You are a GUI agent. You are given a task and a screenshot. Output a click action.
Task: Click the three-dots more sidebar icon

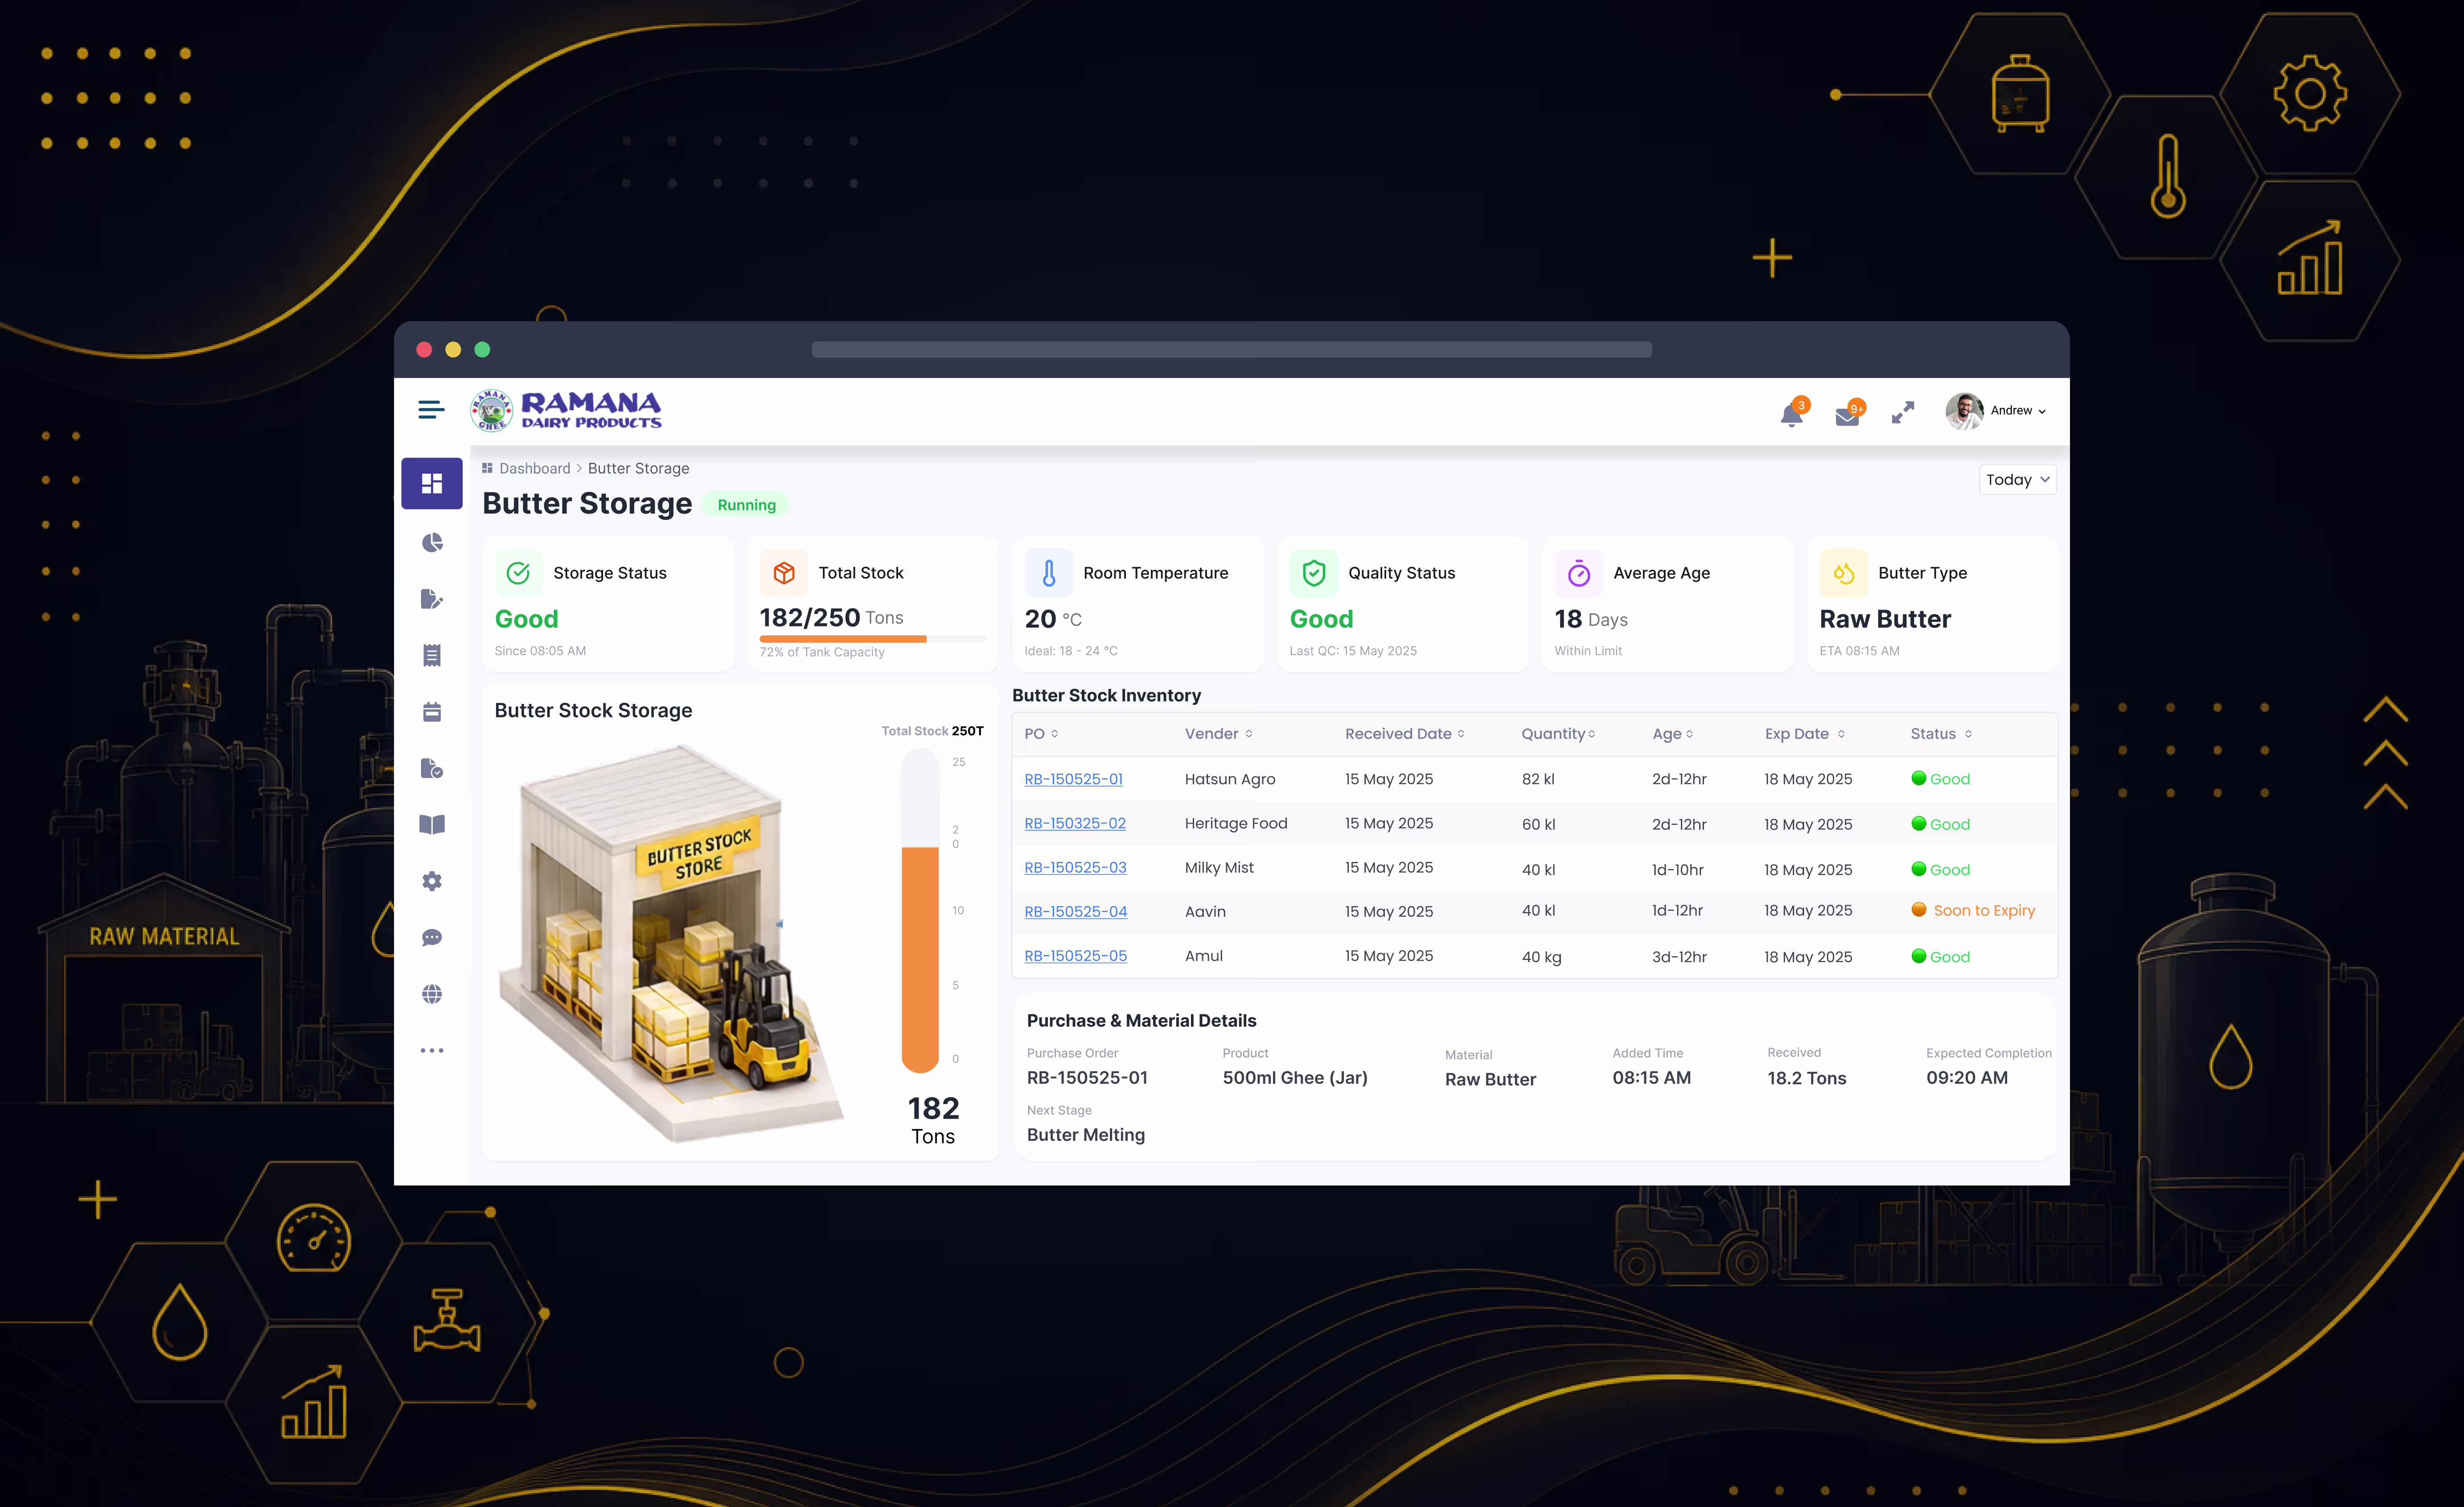[x=432, y=1051]
